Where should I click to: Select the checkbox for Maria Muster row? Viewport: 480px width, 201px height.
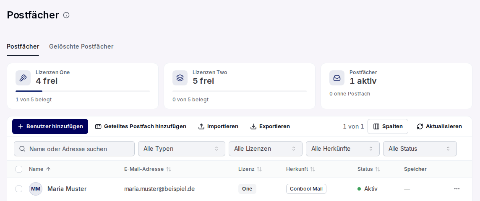[x=19, y=189]
